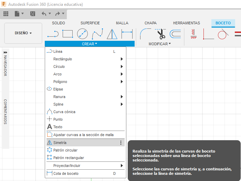241x181 pixels.
Task: Choose Punto menu entry
Action: coord(85,119)
